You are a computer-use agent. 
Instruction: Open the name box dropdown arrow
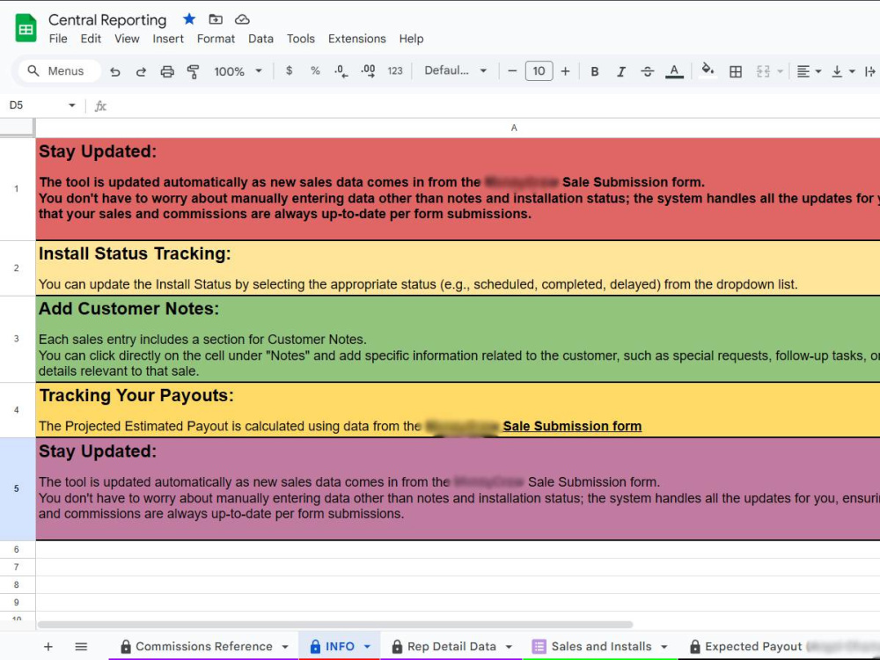(72, 106)
